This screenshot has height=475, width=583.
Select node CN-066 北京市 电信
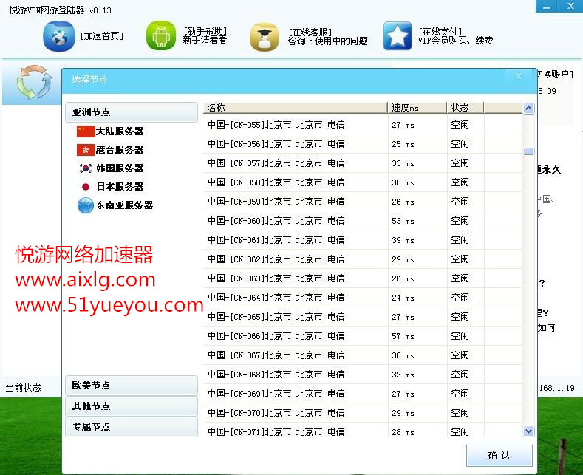point(363,336)
